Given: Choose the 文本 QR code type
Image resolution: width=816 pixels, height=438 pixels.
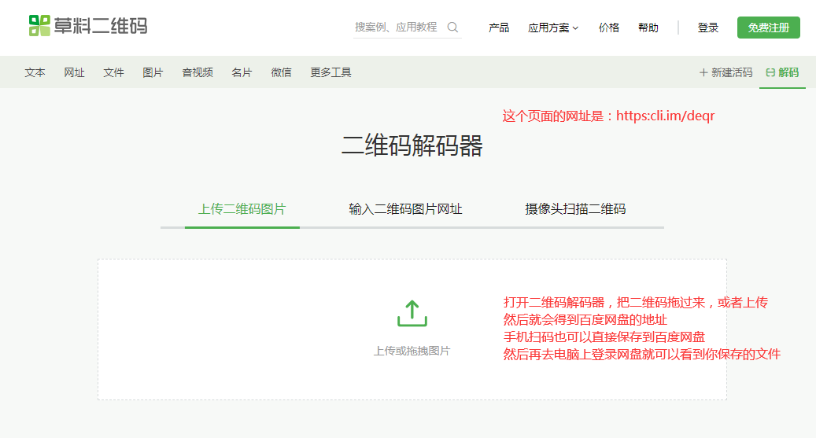Looking at the screenshot, I should (35, 72).
